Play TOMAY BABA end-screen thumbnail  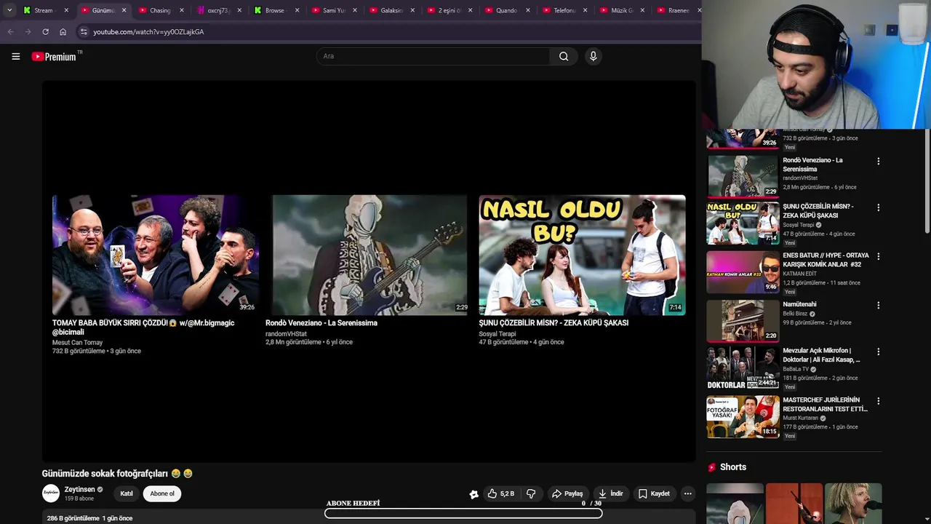155,255
